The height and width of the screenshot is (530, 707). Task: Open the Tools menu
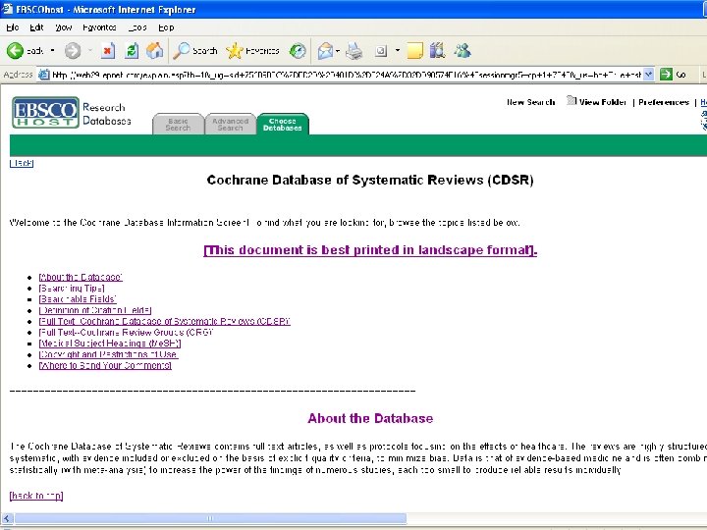[x=137, y=27]
